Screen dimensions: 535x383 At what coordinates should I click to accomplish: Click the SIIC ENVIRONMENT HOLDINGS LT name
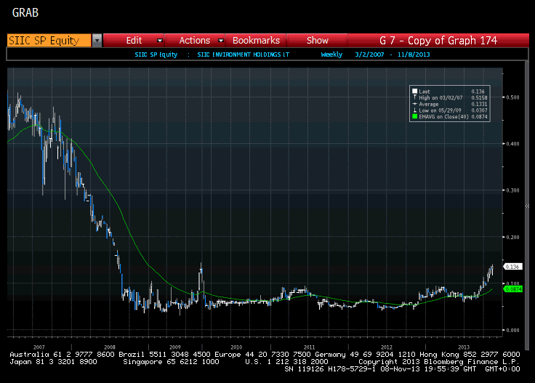[x=243, y=55]
